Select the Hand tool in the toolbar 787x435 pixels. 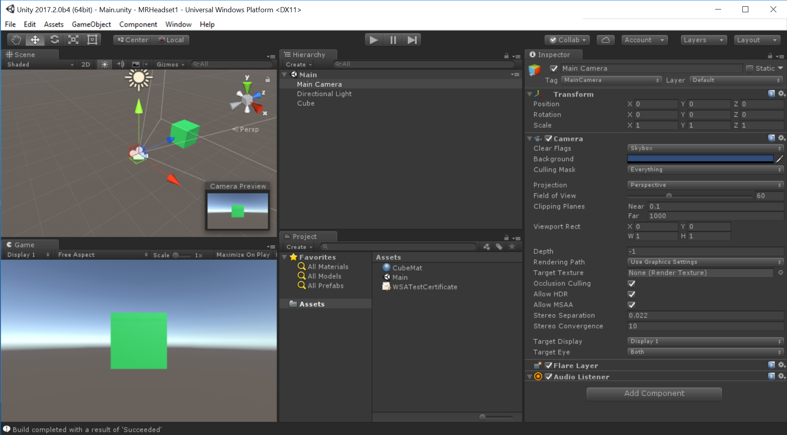click(x=16, y=39)
